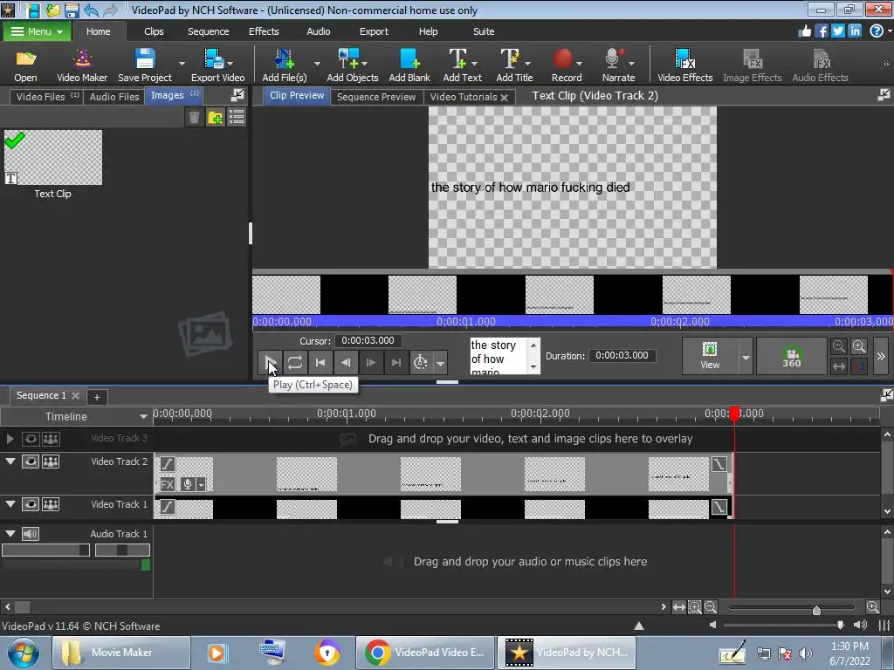Viewport: 894px width, 670px height.
Task: Click the Add Objects icon
Action: tap(353, 65)
